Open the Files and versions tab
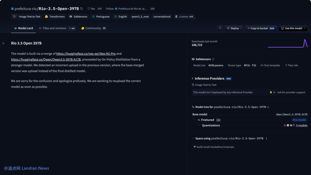The height and width of the screenshot is (175, 311). tap(57, 28)
